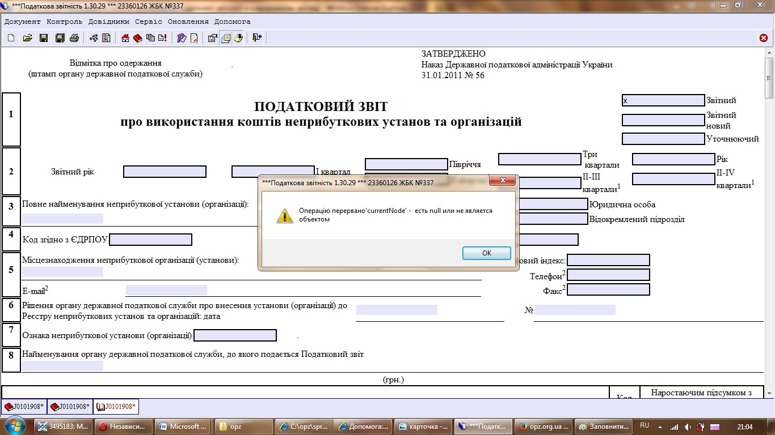This screenshot has height=435, width=775.
Task: Select the Відокремлений підрозділ field
Action: 553,219
